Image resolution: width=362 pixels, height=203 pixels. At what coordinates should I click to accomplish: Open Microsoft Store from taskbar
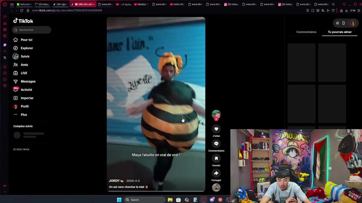(x=178, y=200)
